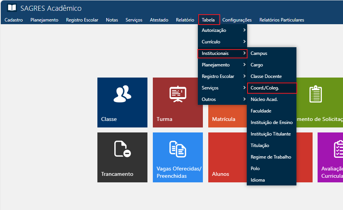The width and height of the screenshot is (343, 210).
Task: Select Instituição de Ensino entry
Action: coord(271,122)
